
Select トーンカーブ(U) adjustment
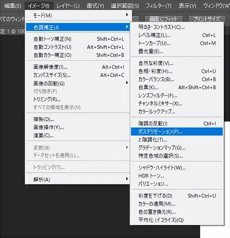coord(154,43)
